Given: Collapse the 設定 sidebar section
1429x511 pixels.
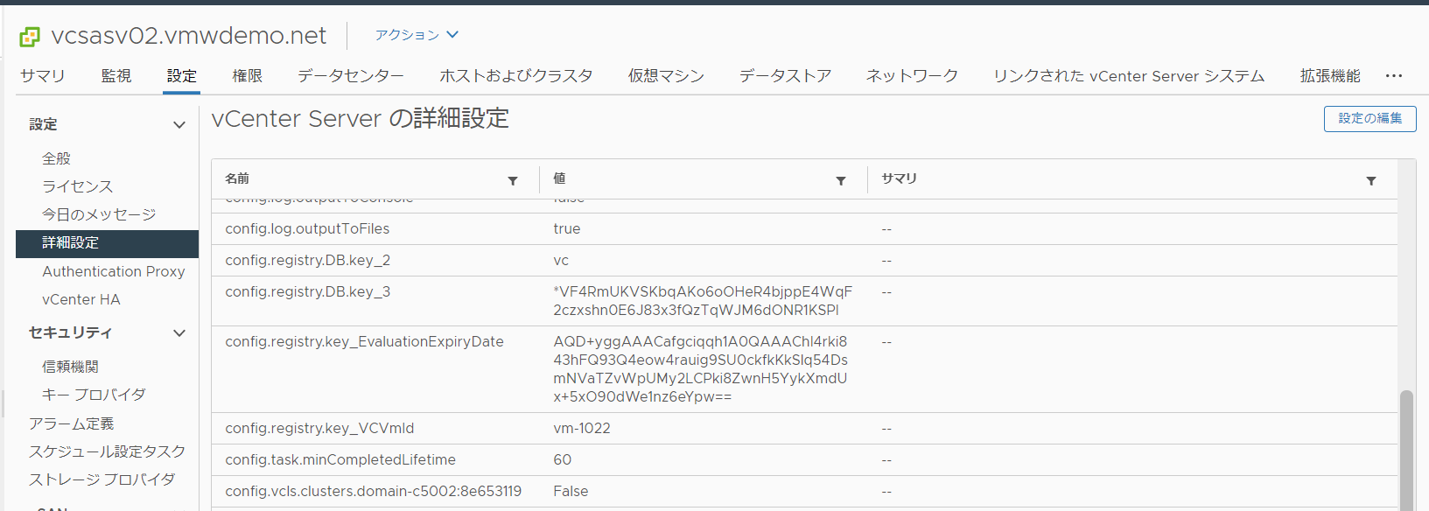Looking at the screenshot, I should click(x=179, y=125).
